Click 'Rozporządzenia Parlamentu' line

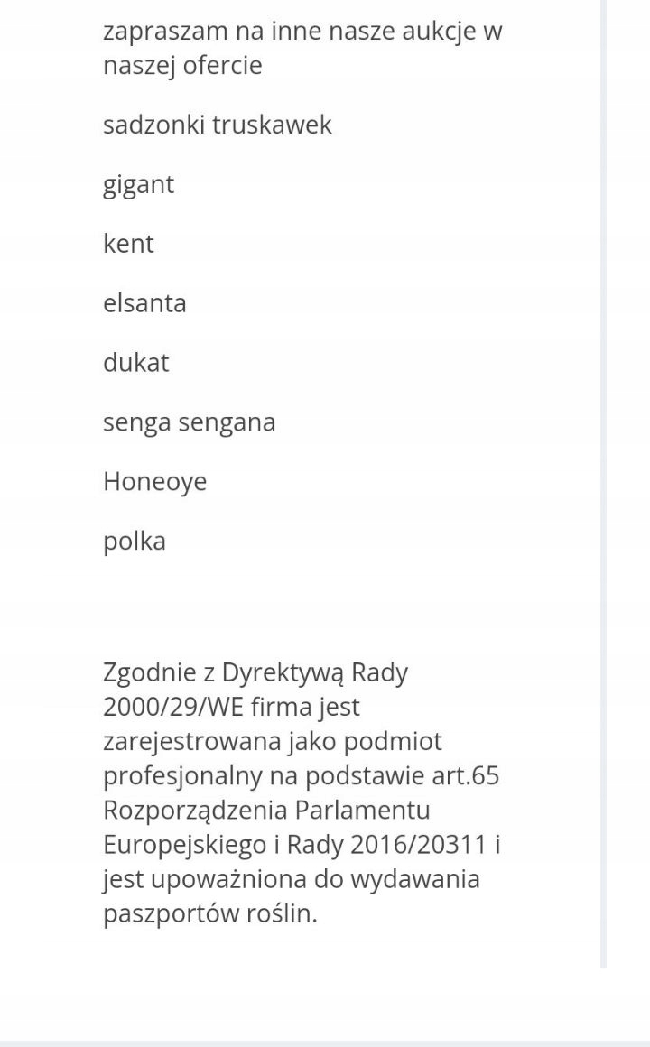[266, 811]
